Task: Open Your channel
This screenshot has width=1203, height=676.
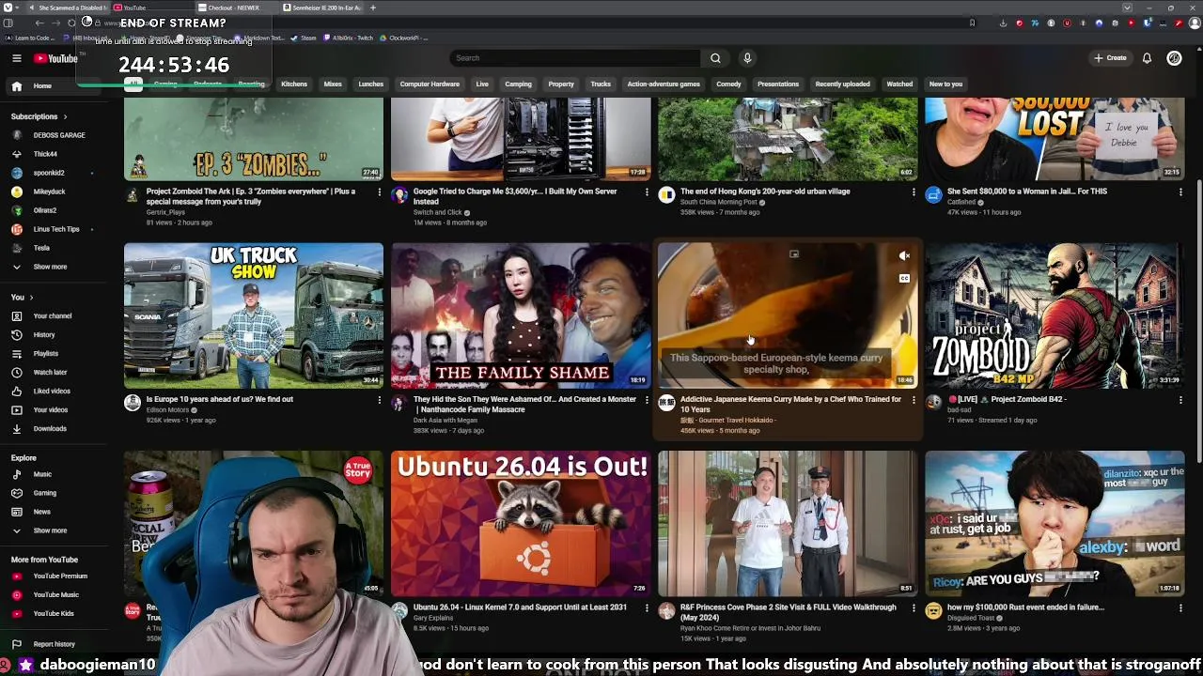Action: click(x=52, y=316)
